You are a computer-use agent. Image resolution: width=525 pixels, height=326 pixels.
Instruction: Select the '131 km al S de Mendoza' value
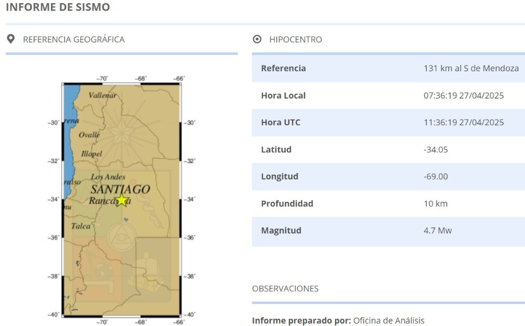click(471, 68)
